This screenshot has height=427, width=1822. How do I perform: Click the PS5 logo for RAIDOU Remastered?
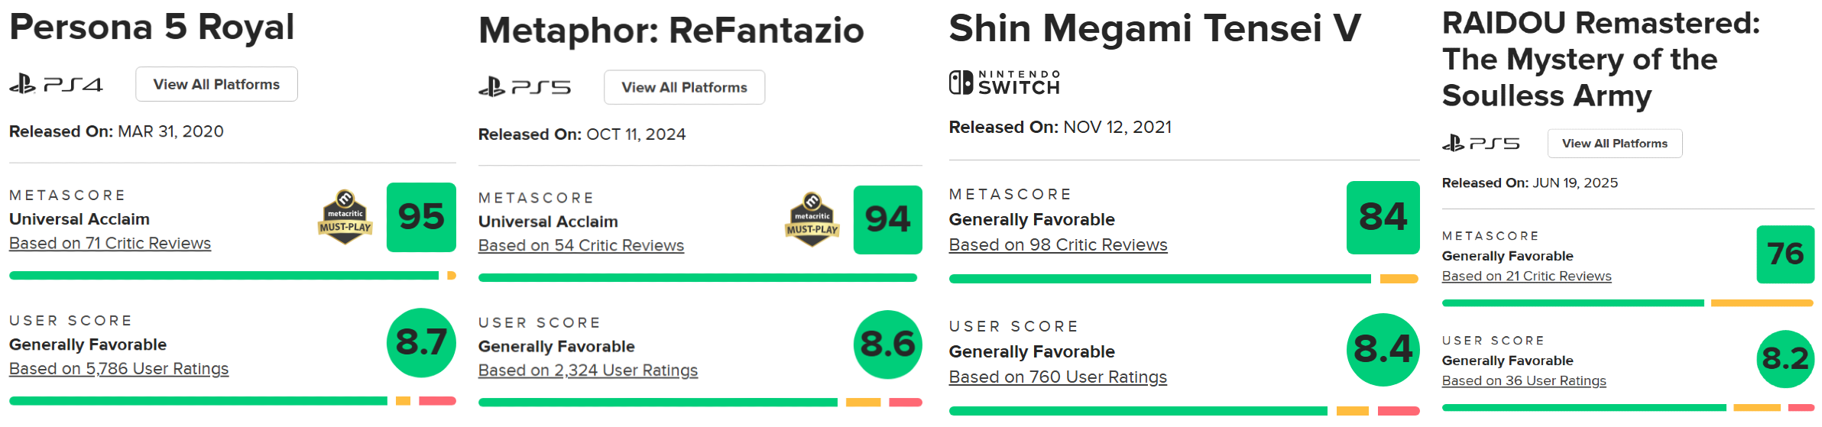click(x=1480, y=144)
